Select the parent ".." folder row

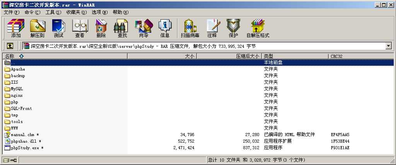click(198, 62)
